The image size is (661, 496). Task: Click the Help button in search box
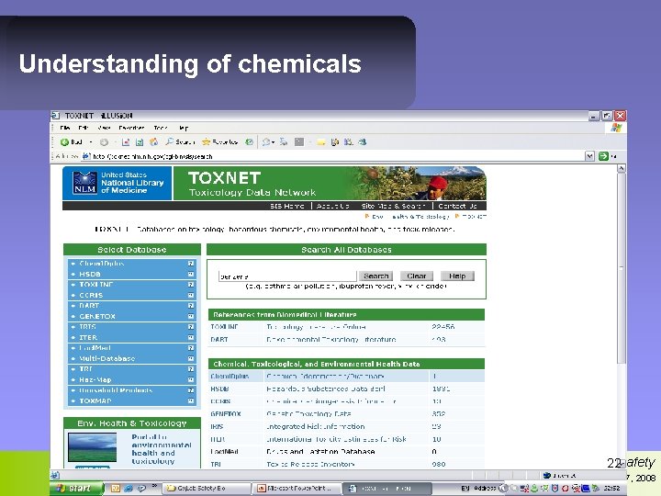[x=457, y=276]
